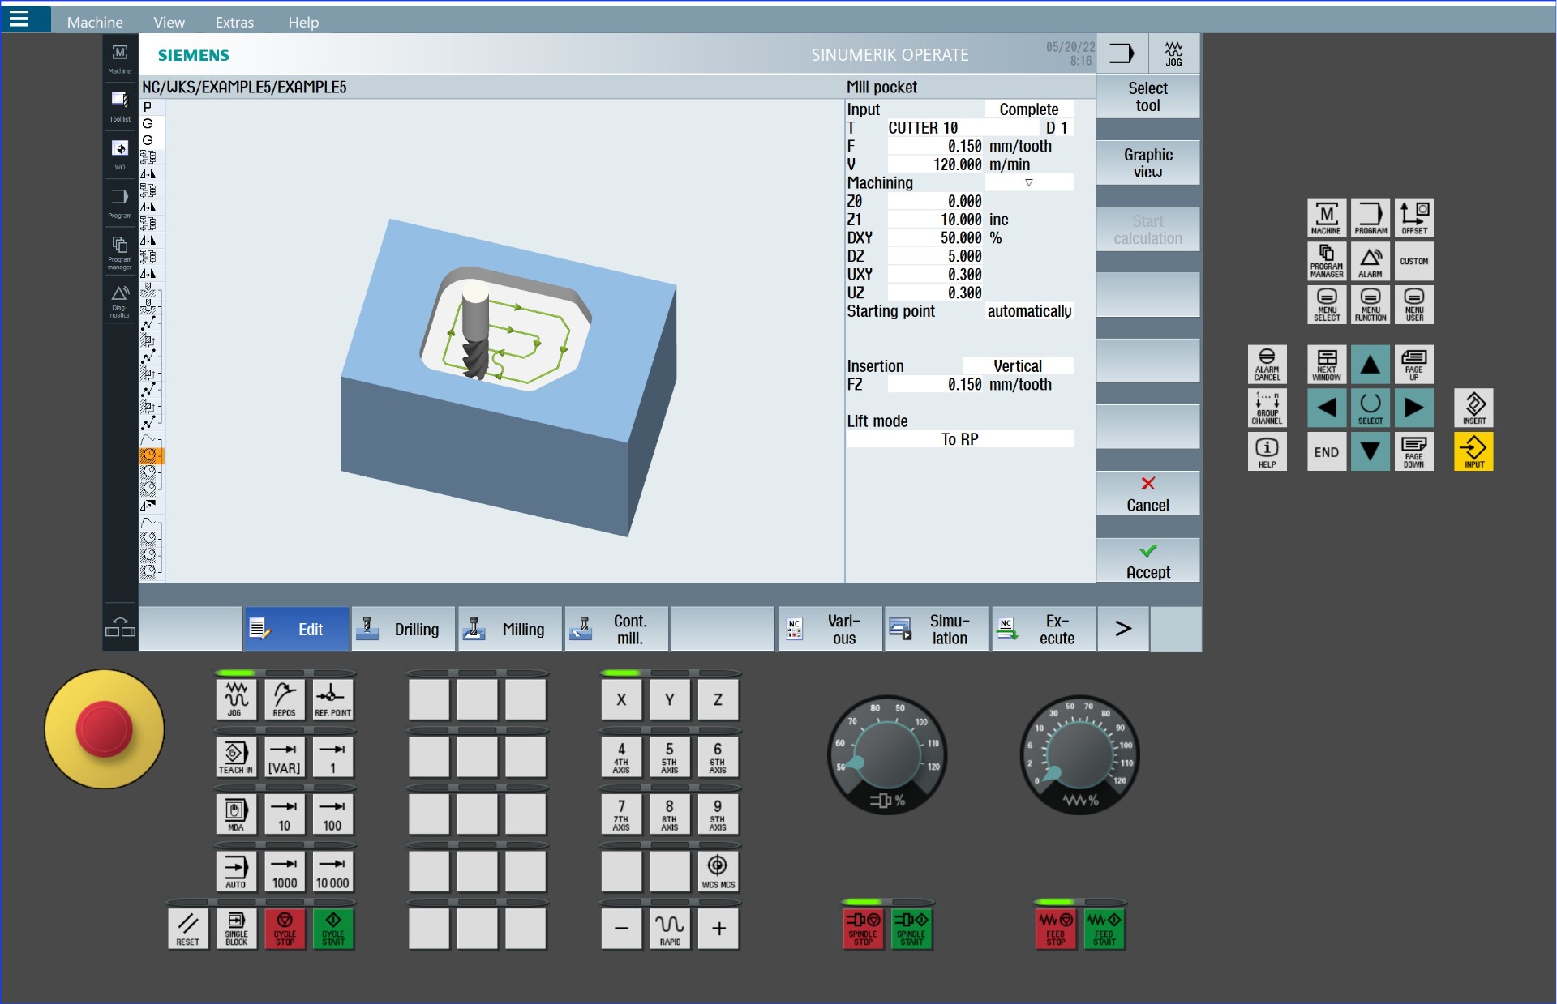Viewport: 1557px width, 1004px height.
Task: Click the Select tool softkey
Action: (x=1148, y=96)
